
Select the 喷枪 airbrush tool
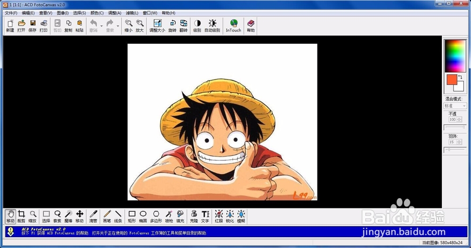[x=169, y=216]
